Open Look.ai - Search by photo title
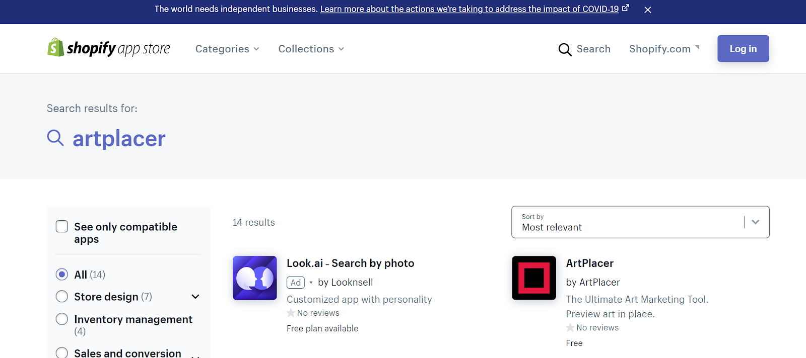This screenshot has height=358, width=806. [x=350, y=263]
